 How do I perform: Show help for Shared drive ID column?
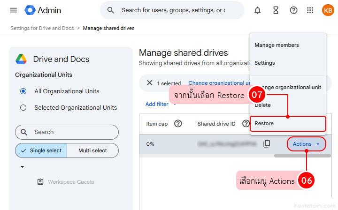pyautogui.click(x=246, y=123)
